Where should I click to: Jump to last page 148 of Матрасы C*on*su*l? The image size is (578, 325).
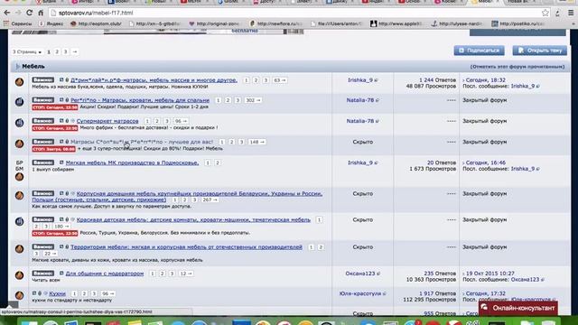point(256,142)
